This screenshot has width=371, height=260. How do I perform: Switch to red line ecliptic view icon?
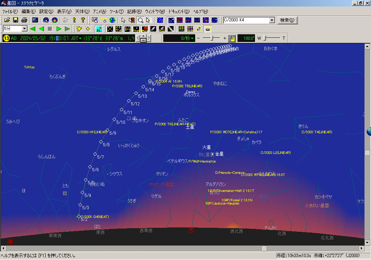point(188,20)
